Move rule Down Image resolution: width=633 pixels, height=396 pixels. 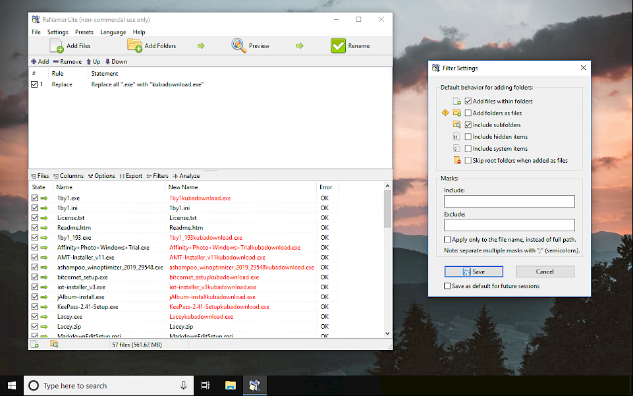pos(116,62)
